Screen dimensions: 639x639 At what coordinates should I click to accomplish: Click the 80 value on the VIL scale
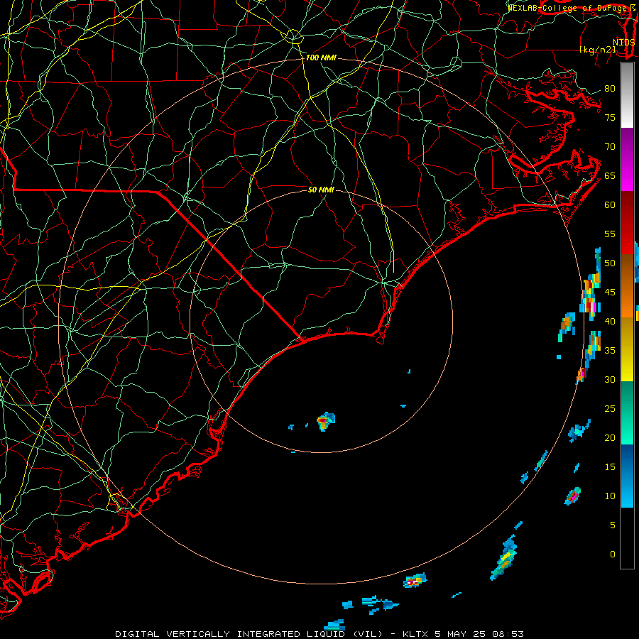click(610, 89)
